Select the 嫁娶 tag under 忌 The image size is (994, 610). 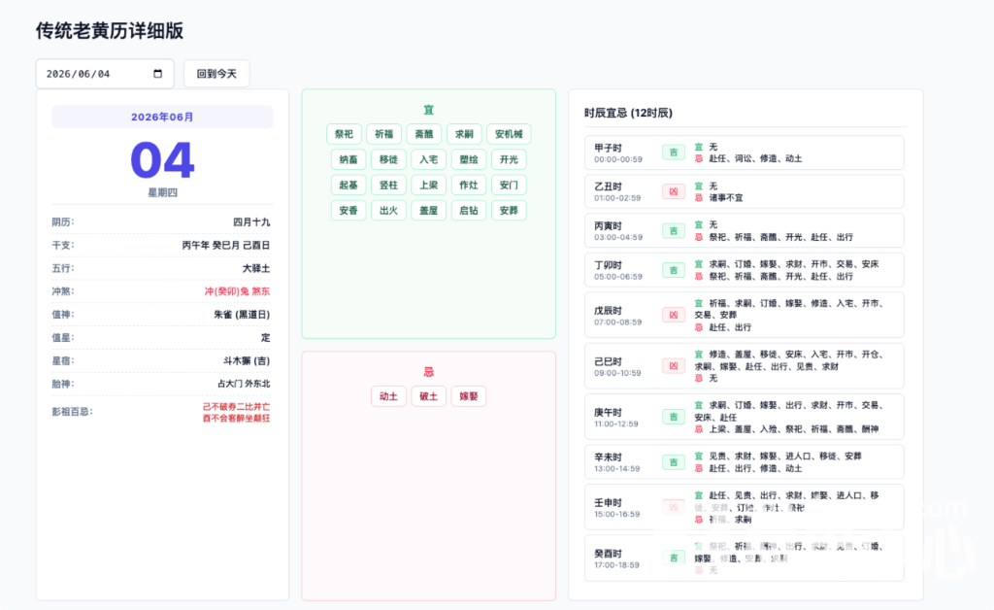[x=469, y=396]
